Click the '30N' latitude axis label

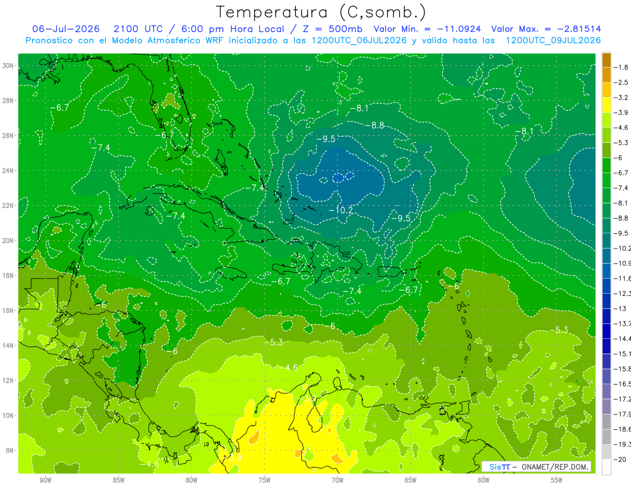click(x=8, y=66)
